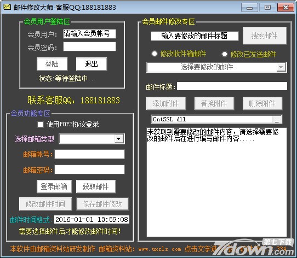Click the 退出 button
The width and height of the screenshot is (297, 258).
click(92, 64)
